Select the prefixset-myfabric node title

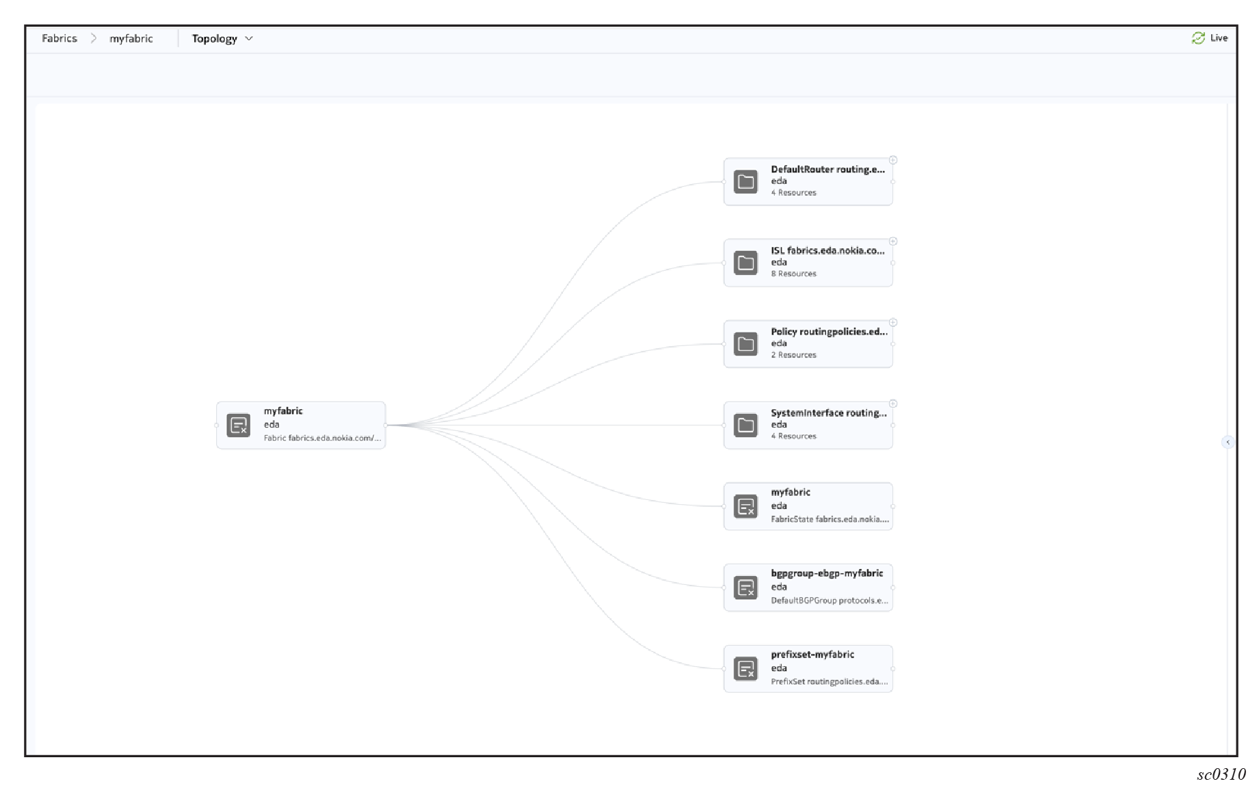812,655
